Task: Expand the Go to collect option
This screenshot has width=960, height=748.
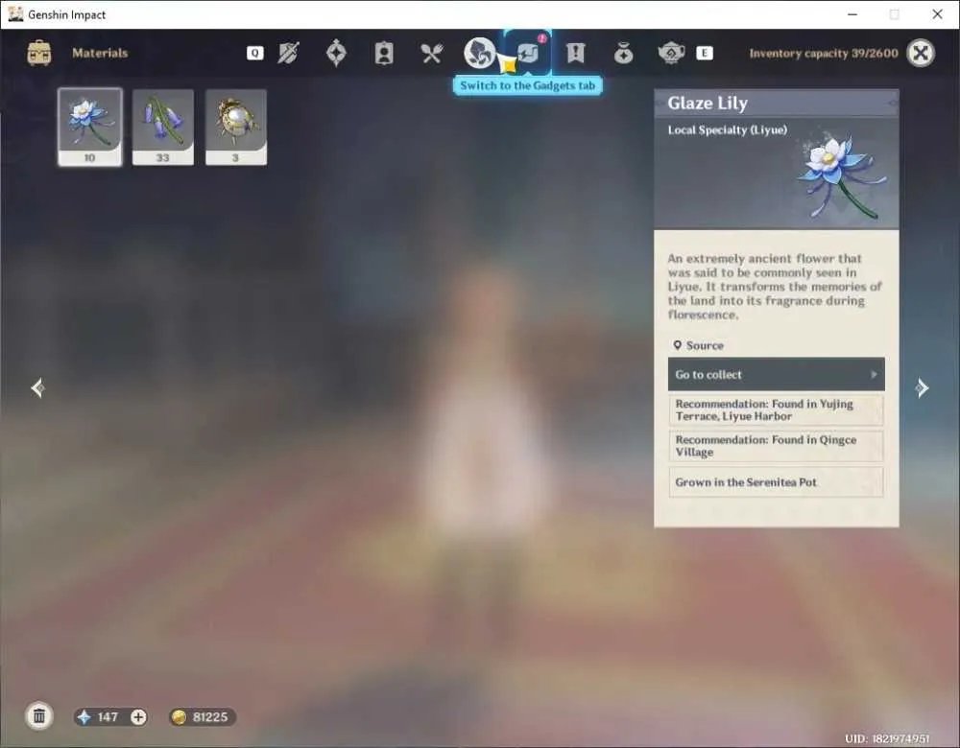Action: point(776,374)
